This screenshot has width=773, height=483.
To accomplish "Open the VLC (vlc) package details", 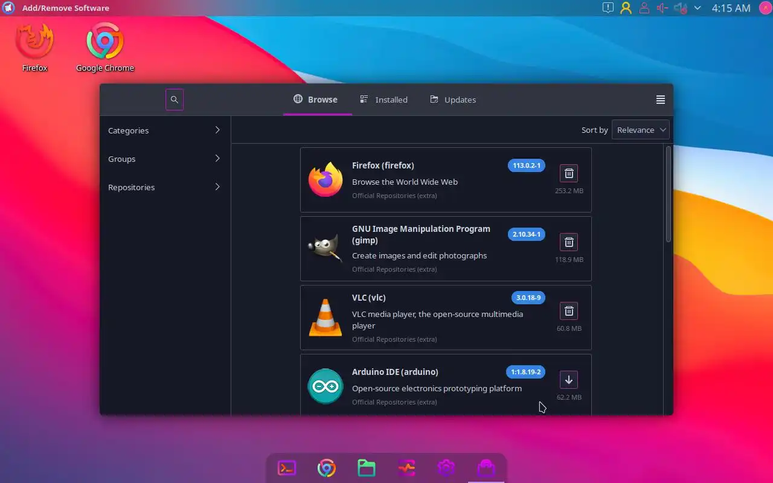I will [446, 318].
